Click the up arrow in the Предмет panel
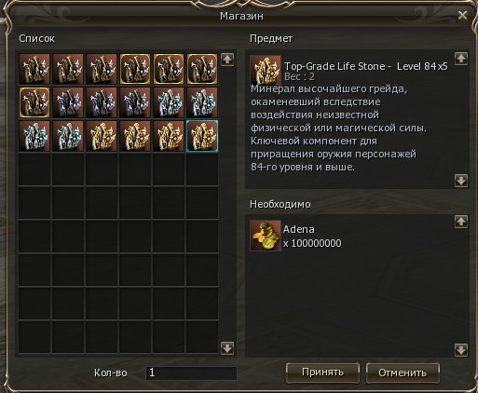This screenshot has height=393, width=478. coord(461,59)
